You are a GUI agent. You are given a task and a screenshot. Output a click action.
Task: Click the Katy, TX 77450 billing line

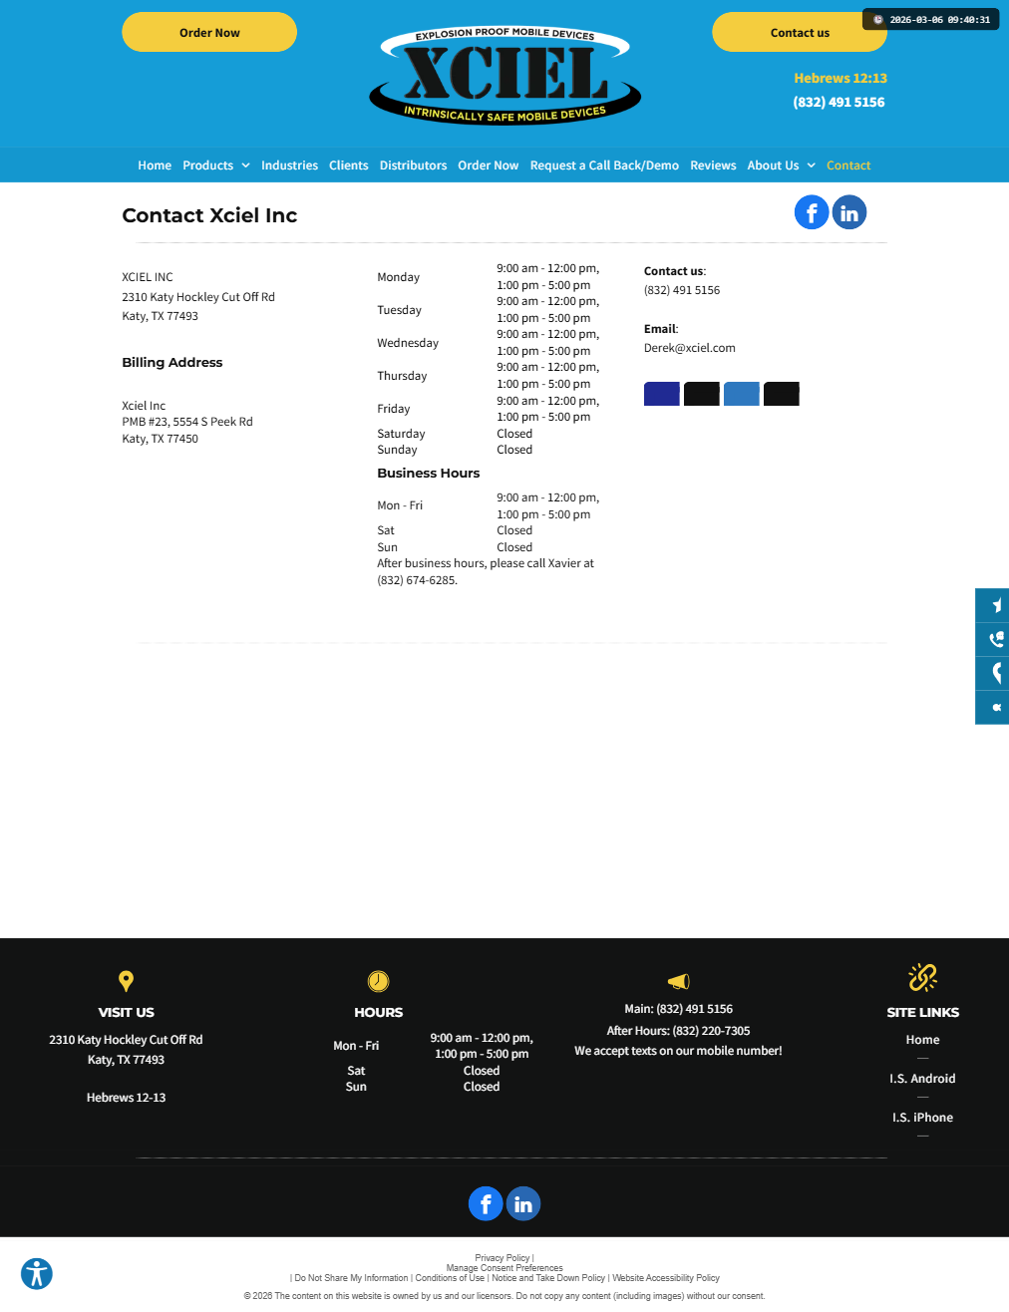point(160,439)
